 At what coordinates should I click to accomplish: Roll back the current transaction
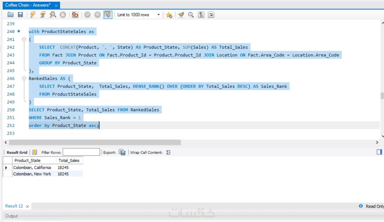(97, 15)
